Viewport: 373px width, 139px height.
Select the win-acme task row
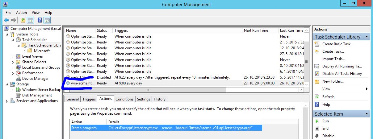tap(185, 83)
